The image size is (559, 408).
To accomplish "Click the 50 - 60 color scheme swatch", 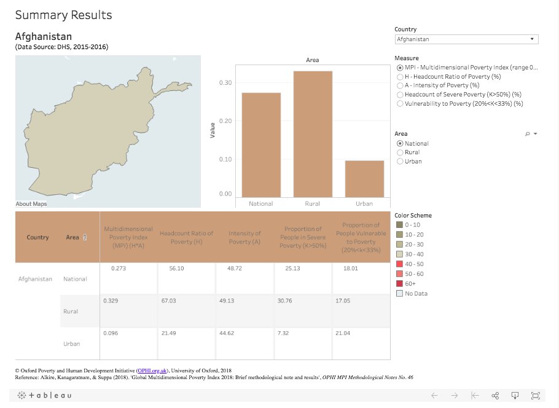I will point(400,274).
